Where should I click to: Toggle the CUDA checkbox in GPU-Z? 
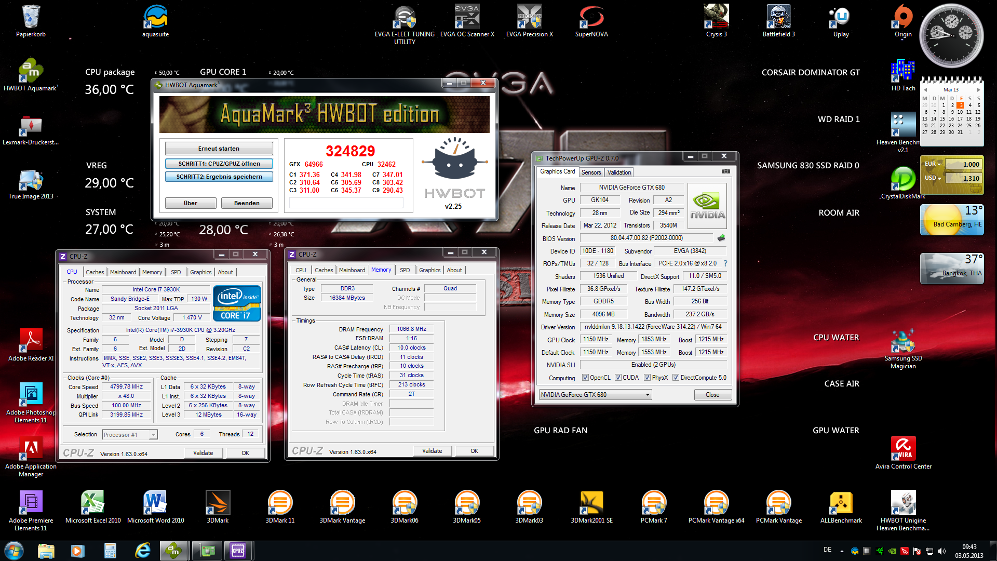click(x=618, y=378)
